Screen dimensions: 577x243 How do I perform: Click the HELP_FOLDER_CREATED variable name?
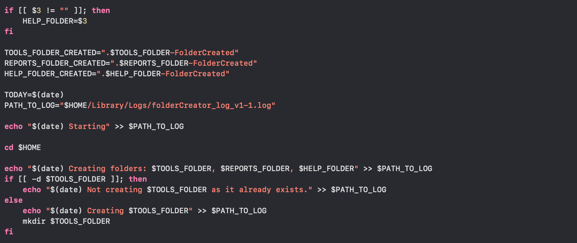tap(48, 74)
